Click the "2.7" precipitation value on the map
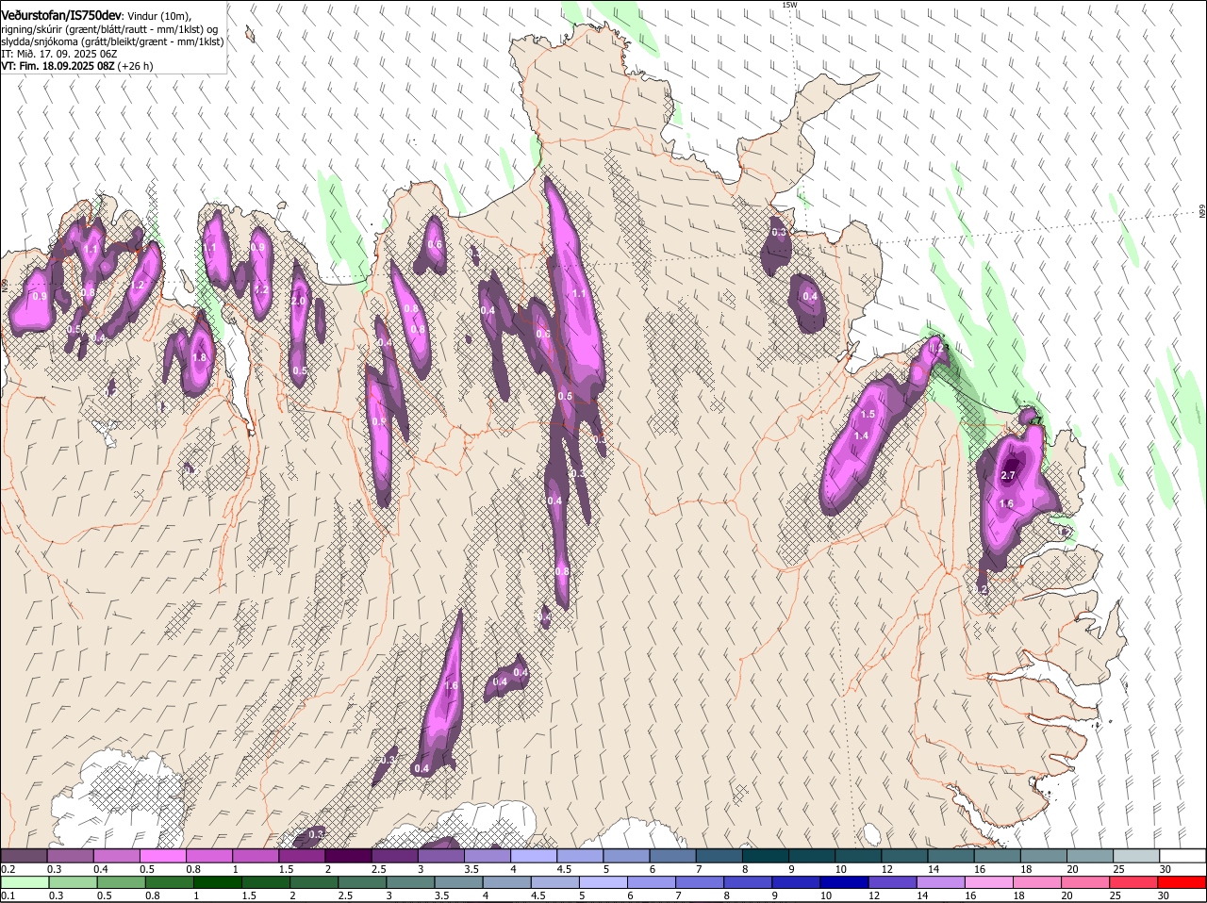Viewport: 1207px width, 903px height. 1007,475
